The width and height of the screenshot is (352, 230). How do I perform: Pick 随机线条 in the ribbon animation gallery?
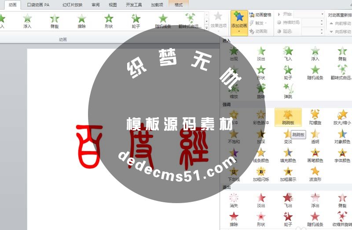pos(163,21)
